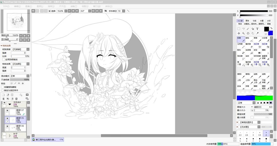The width and height of the screenshot is (277, 146).
Task: Select brush size preset 4
Action: 266,133
